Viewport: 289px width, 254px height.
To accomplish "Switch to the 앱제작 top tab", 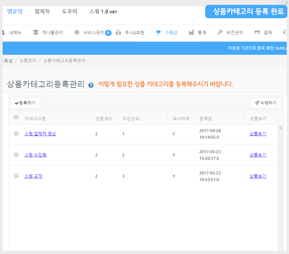I will (x=42, y=12).
